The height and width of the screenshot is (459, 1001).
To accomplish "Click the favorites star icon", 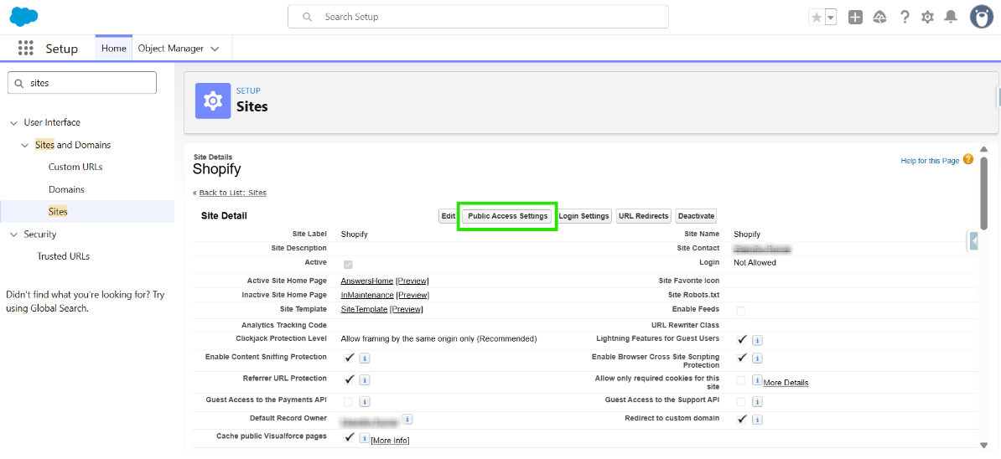I will 817,18.
